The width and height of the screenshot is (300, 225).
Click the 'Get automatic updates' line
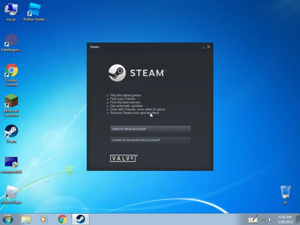coord(126,106)
